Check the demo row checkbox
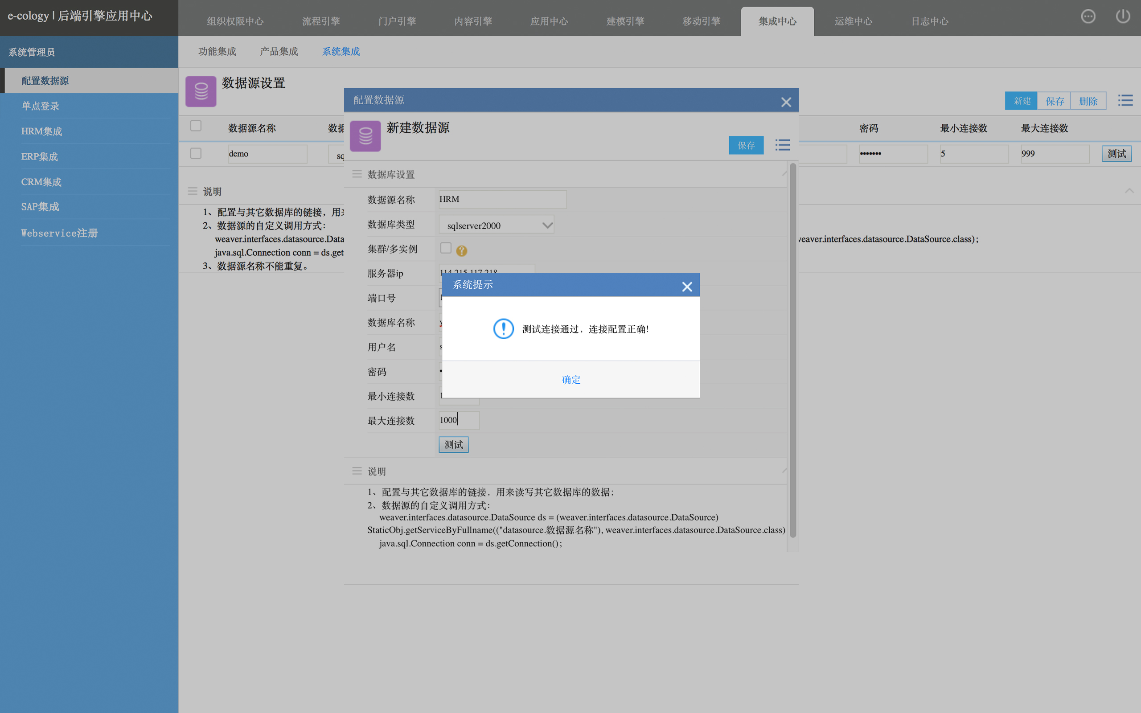1141x713 pixels. (196, 153)
